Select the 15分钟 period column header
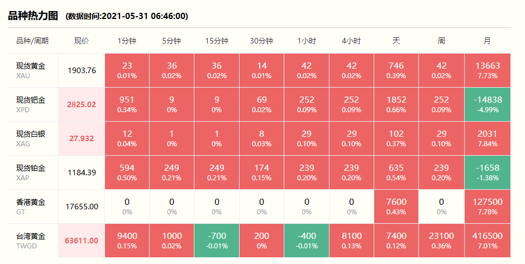525x264 pixels. 217,41
